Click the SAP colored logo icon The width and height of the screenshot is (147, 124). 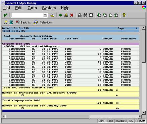[144, 8]
